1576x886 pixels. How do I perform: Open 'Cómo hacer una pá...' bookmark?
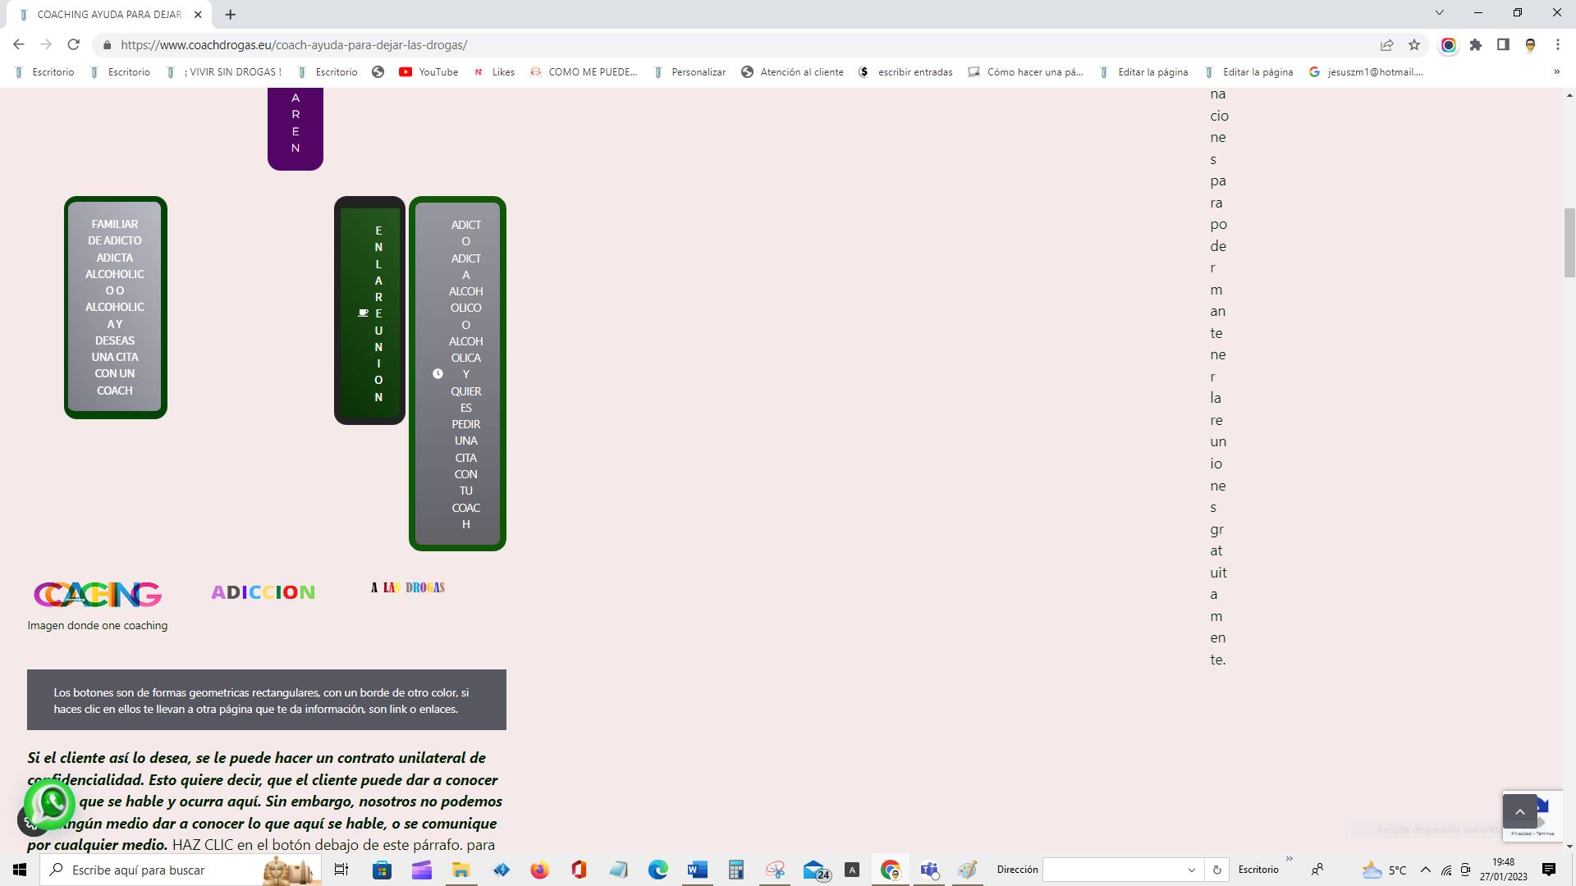(1025, 72)
